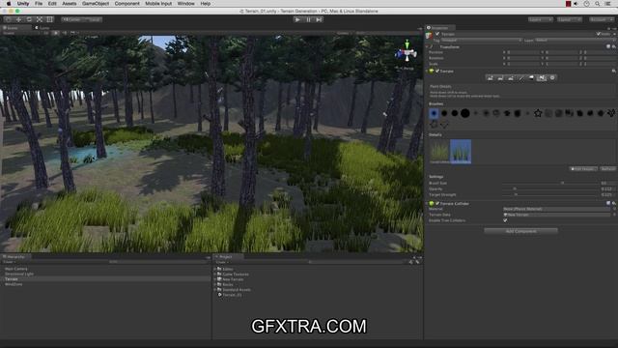Open Terrain Collider gear menu

pyautogui.click(x=614, y=203)
